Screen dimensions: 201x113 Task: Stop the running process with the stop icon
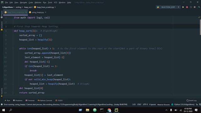point(195,7)
